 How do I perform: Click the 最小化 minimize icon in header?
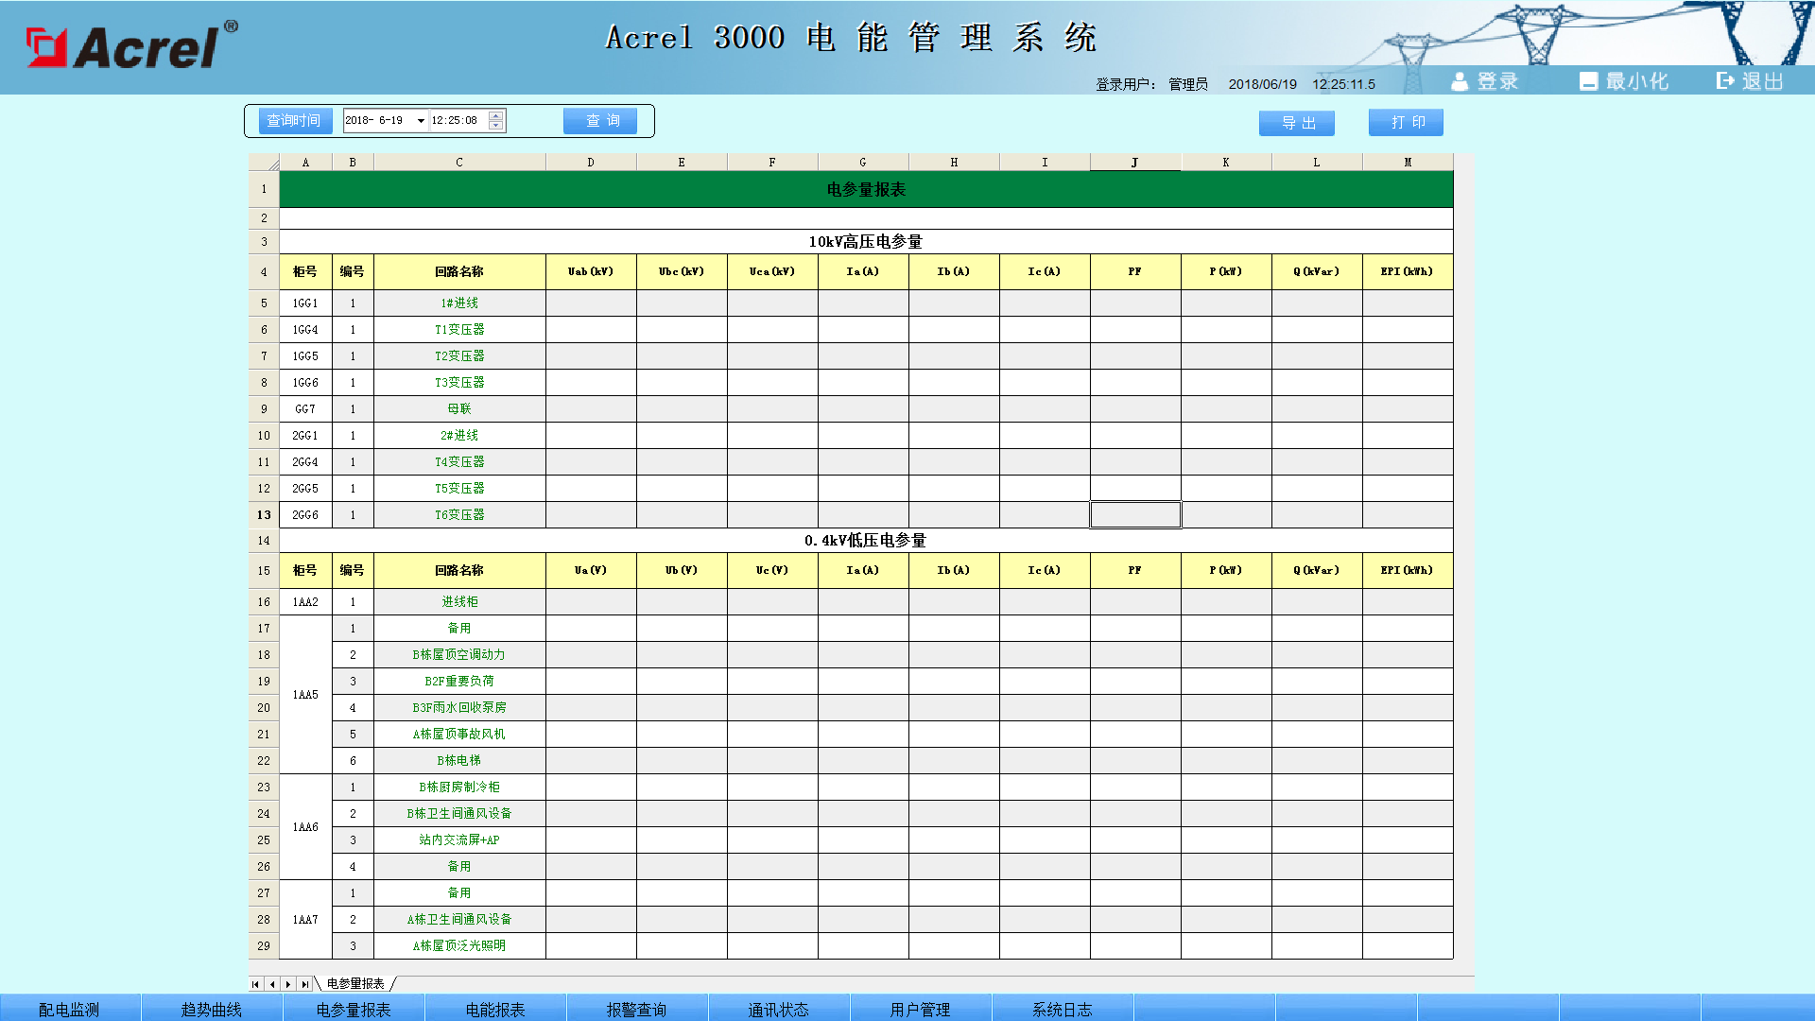coord(1588,82)
